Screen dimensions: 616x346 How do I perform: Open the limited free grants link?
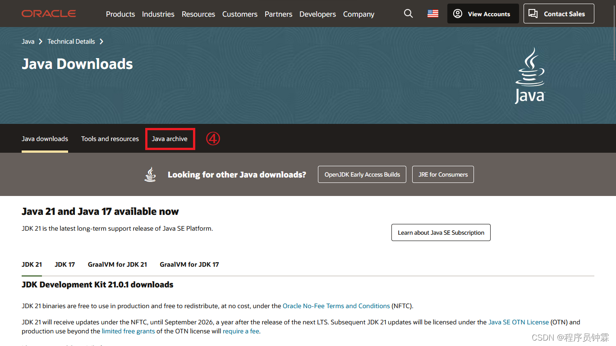(x=128, y=331)
